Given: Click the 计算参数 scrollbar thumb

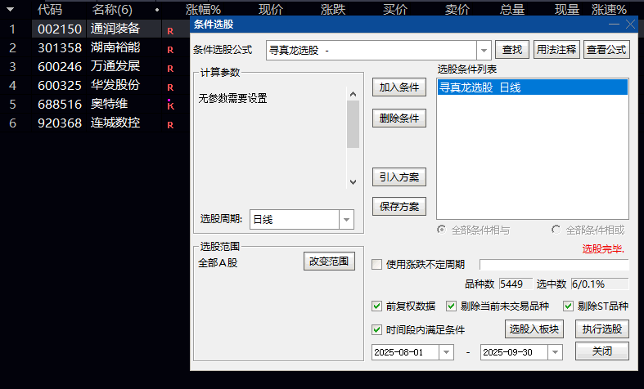Looking at the screenshot, I should [x=353, y=124].
